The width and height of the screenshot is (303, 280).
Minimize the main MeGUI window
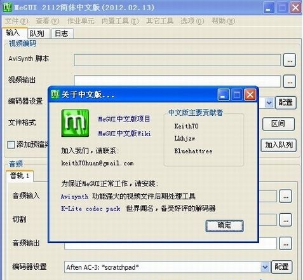coord(269,8)
